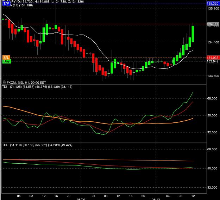
Task: Click the 68.000 level in lower TDI panel
Action: (x=212, y=149)
